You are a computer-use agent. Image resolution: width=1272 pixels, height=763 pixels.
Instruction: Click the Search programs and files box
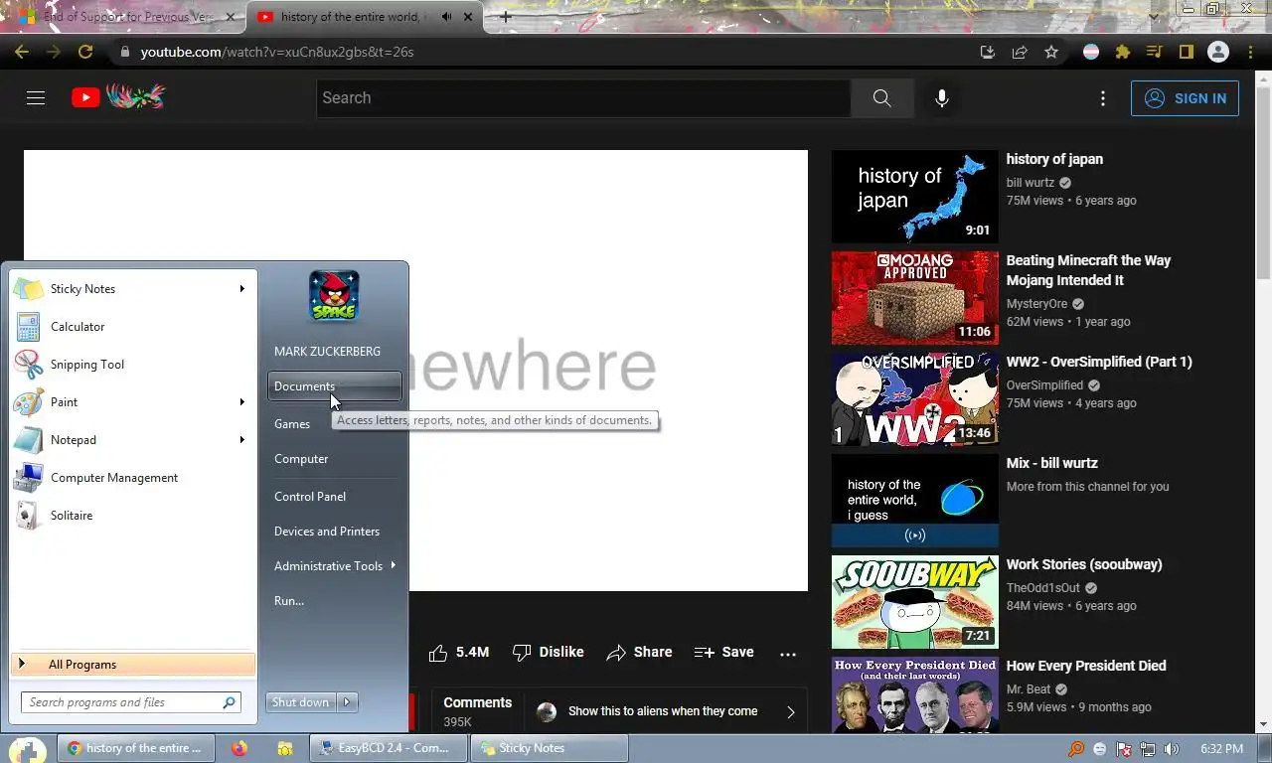[x=130, y=702]
